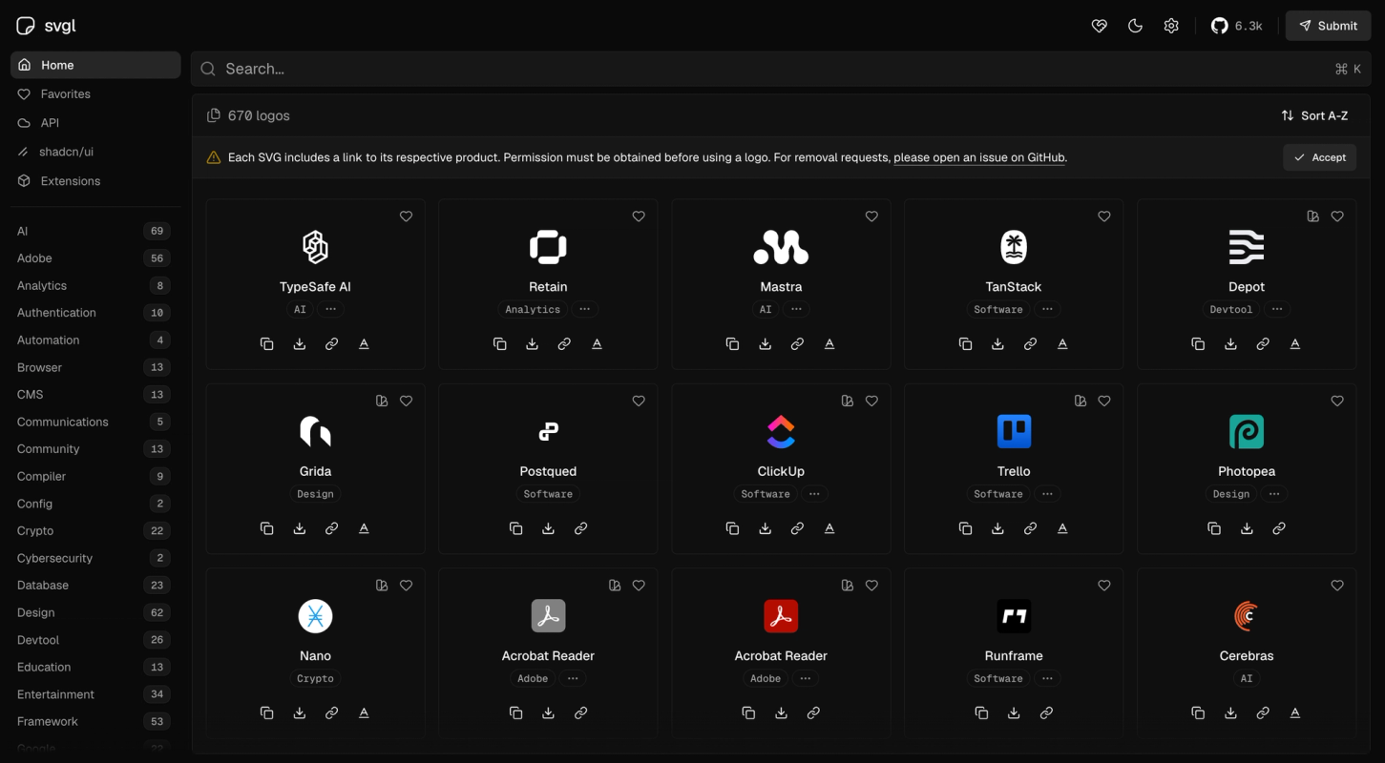1385x763 pixels.
Task: Favorite the TypeSafe AI logo
Action: pos(406,217)
